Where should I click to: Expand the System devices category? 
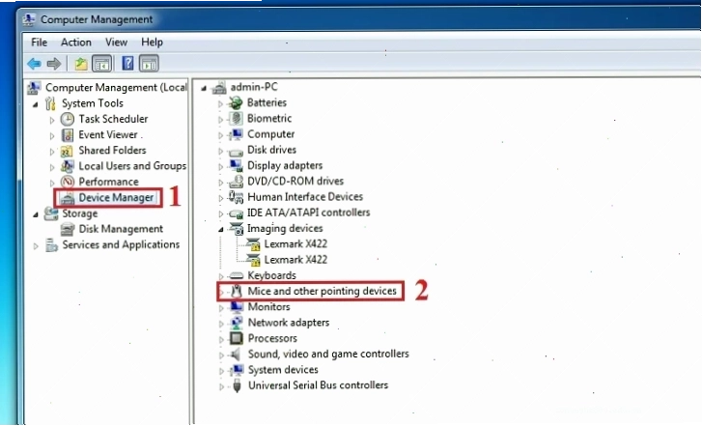click(221, 371)
